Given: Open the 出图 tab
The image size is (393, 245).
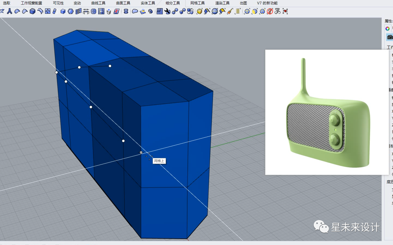Looking at the screenshot, I should pos(243,3).
